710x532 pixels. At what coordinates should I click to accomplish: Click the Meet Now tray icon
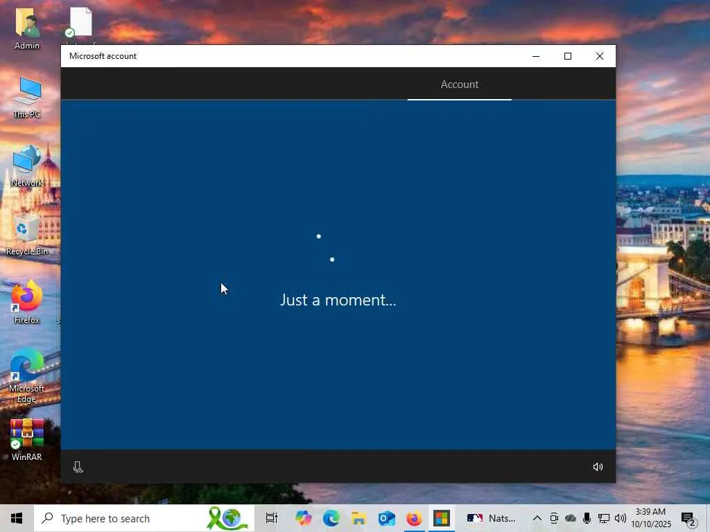point(554,518)
